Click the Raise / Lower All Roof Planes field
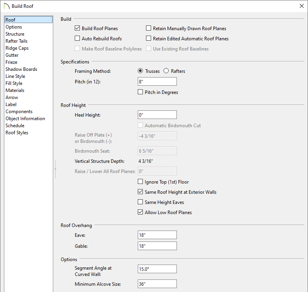Viewport: 308px width, 292px height. click(157, 171)
